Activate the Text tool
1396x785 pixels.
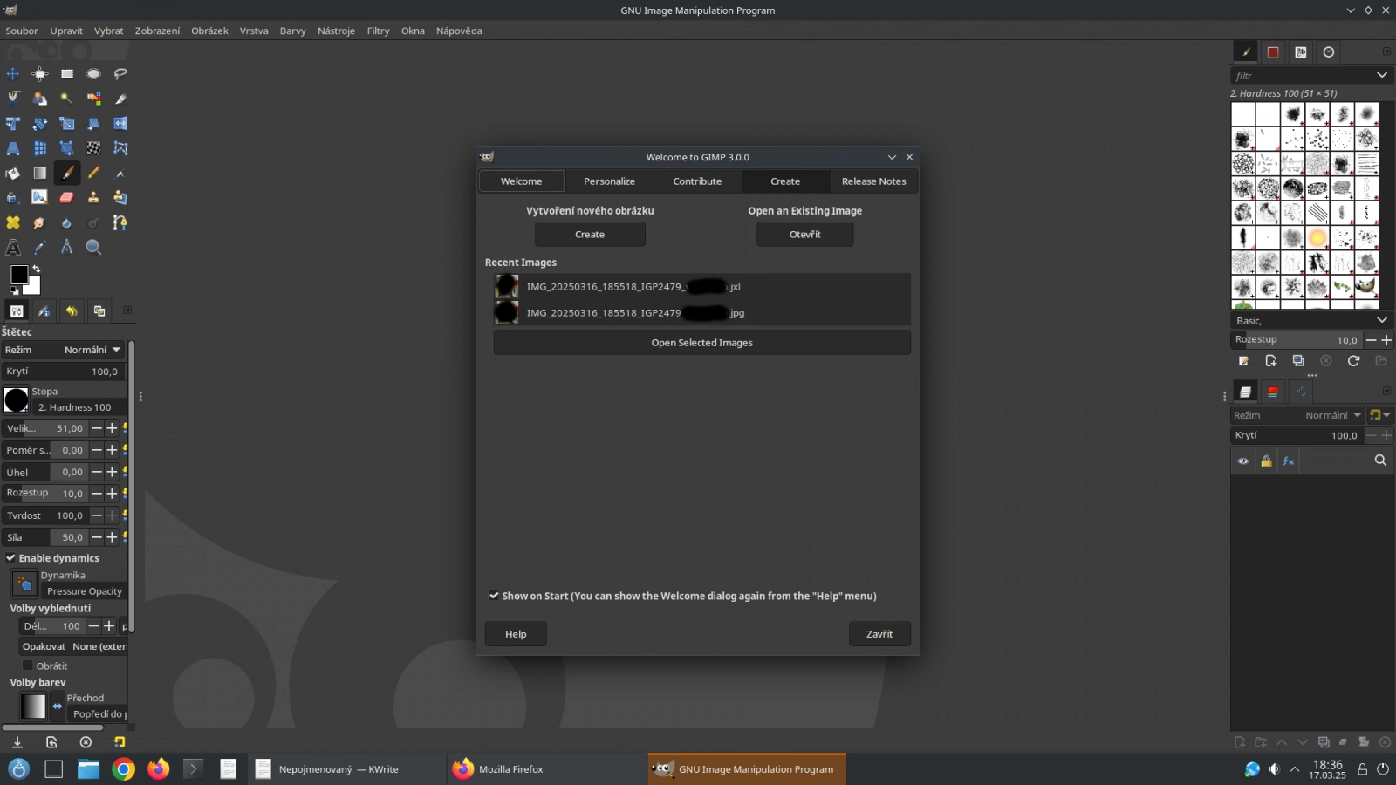pyautogui.click(x=13, y=248)
